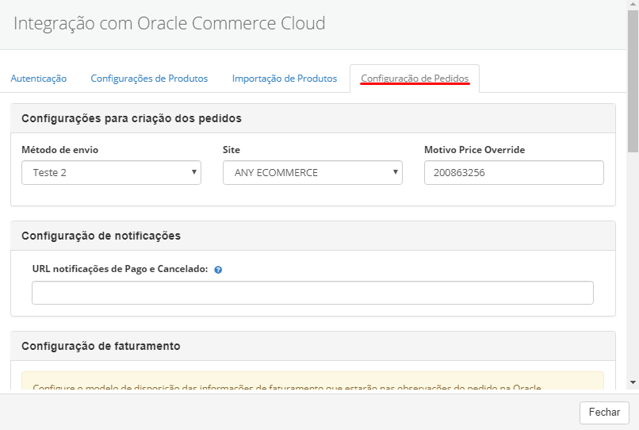Click the help icon beside URL notificações

click(218, 270)
